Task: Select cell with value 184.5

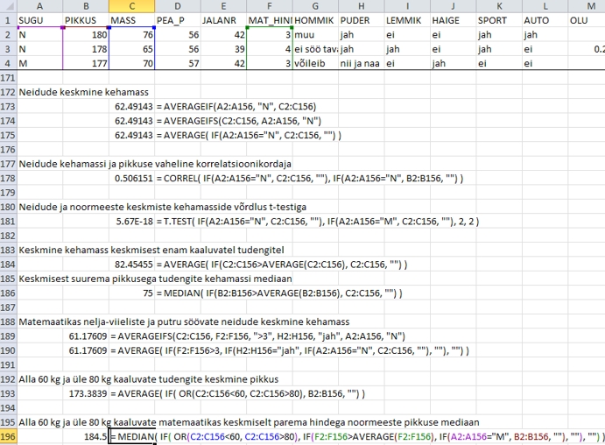Action: click(x=86, y=437)
